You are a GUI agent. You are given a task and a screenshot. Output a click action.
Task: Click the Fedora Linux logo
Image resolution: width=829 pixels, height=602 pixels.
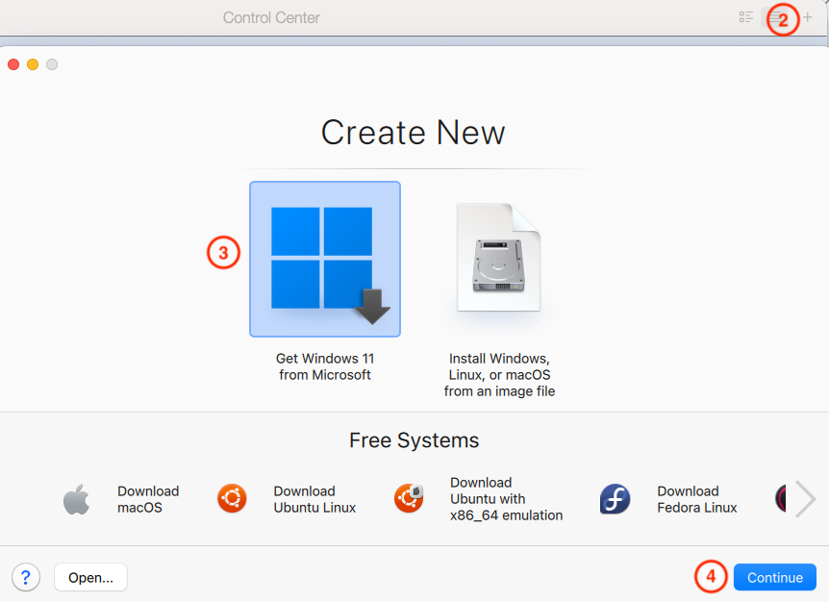point(615,499)
